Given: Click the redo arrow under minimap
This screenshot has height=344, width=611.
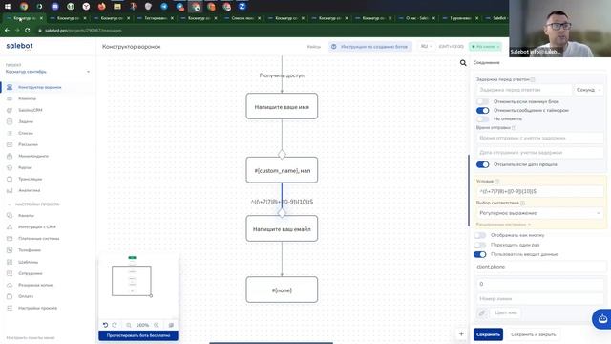Looking at the screenshot, I should 115,325.
